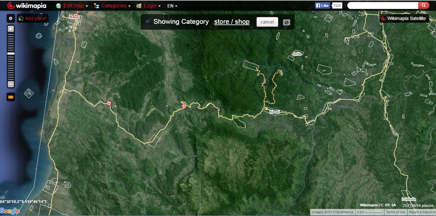The image size is (436, 216).
Task: Click the Wikimapia logo icon
Action: (11, 5)
